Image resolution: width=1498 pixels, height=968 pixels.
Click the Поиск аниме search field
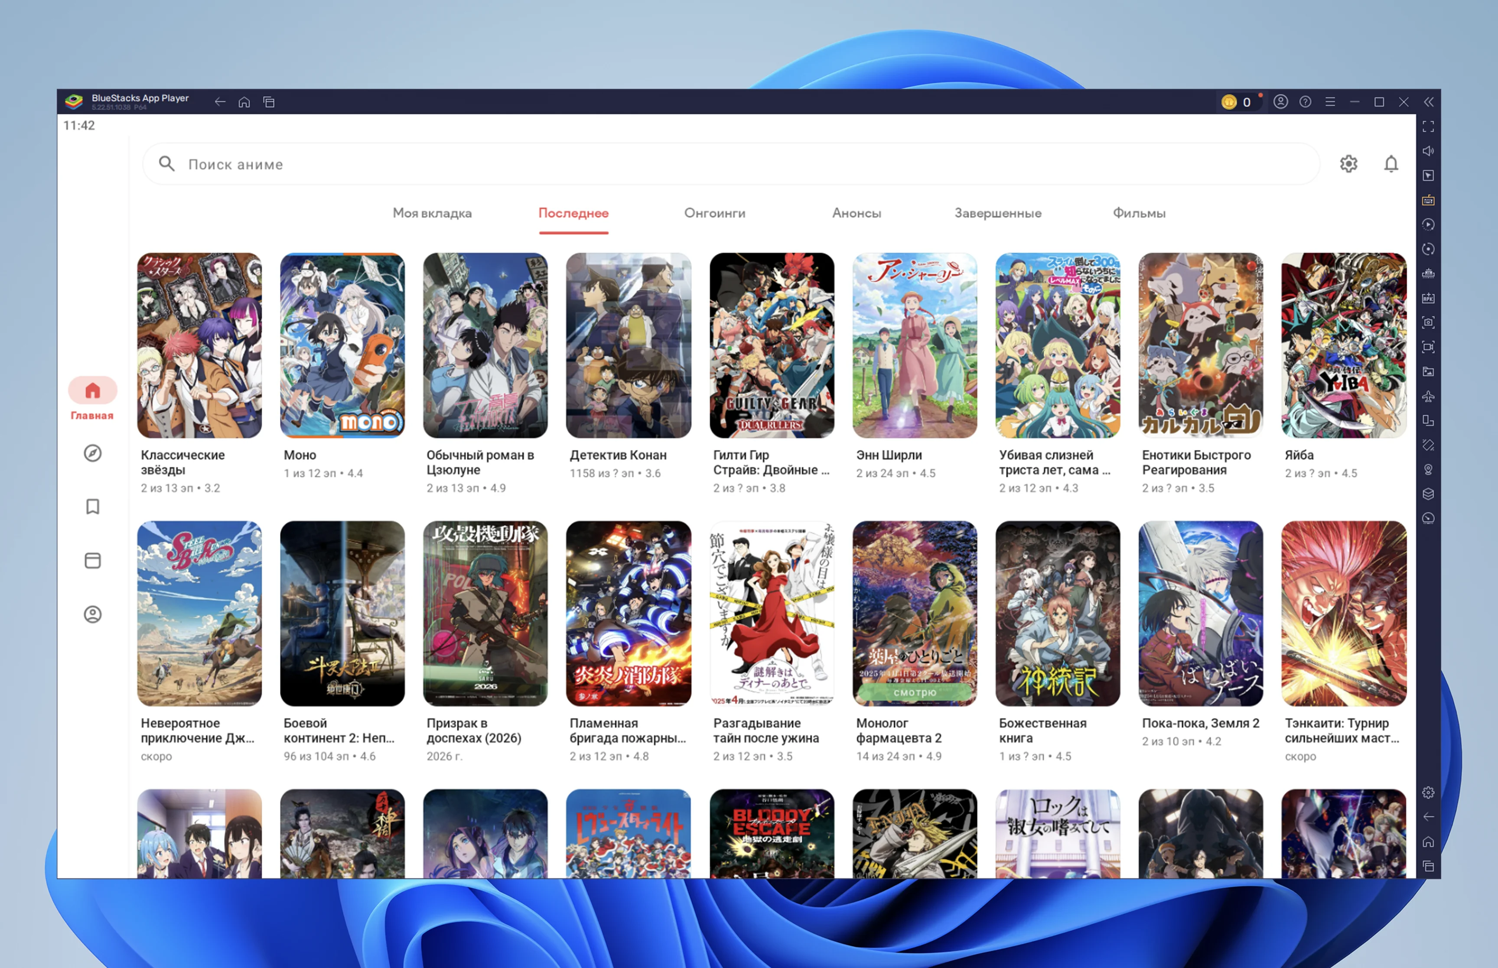tap(729, 164)
